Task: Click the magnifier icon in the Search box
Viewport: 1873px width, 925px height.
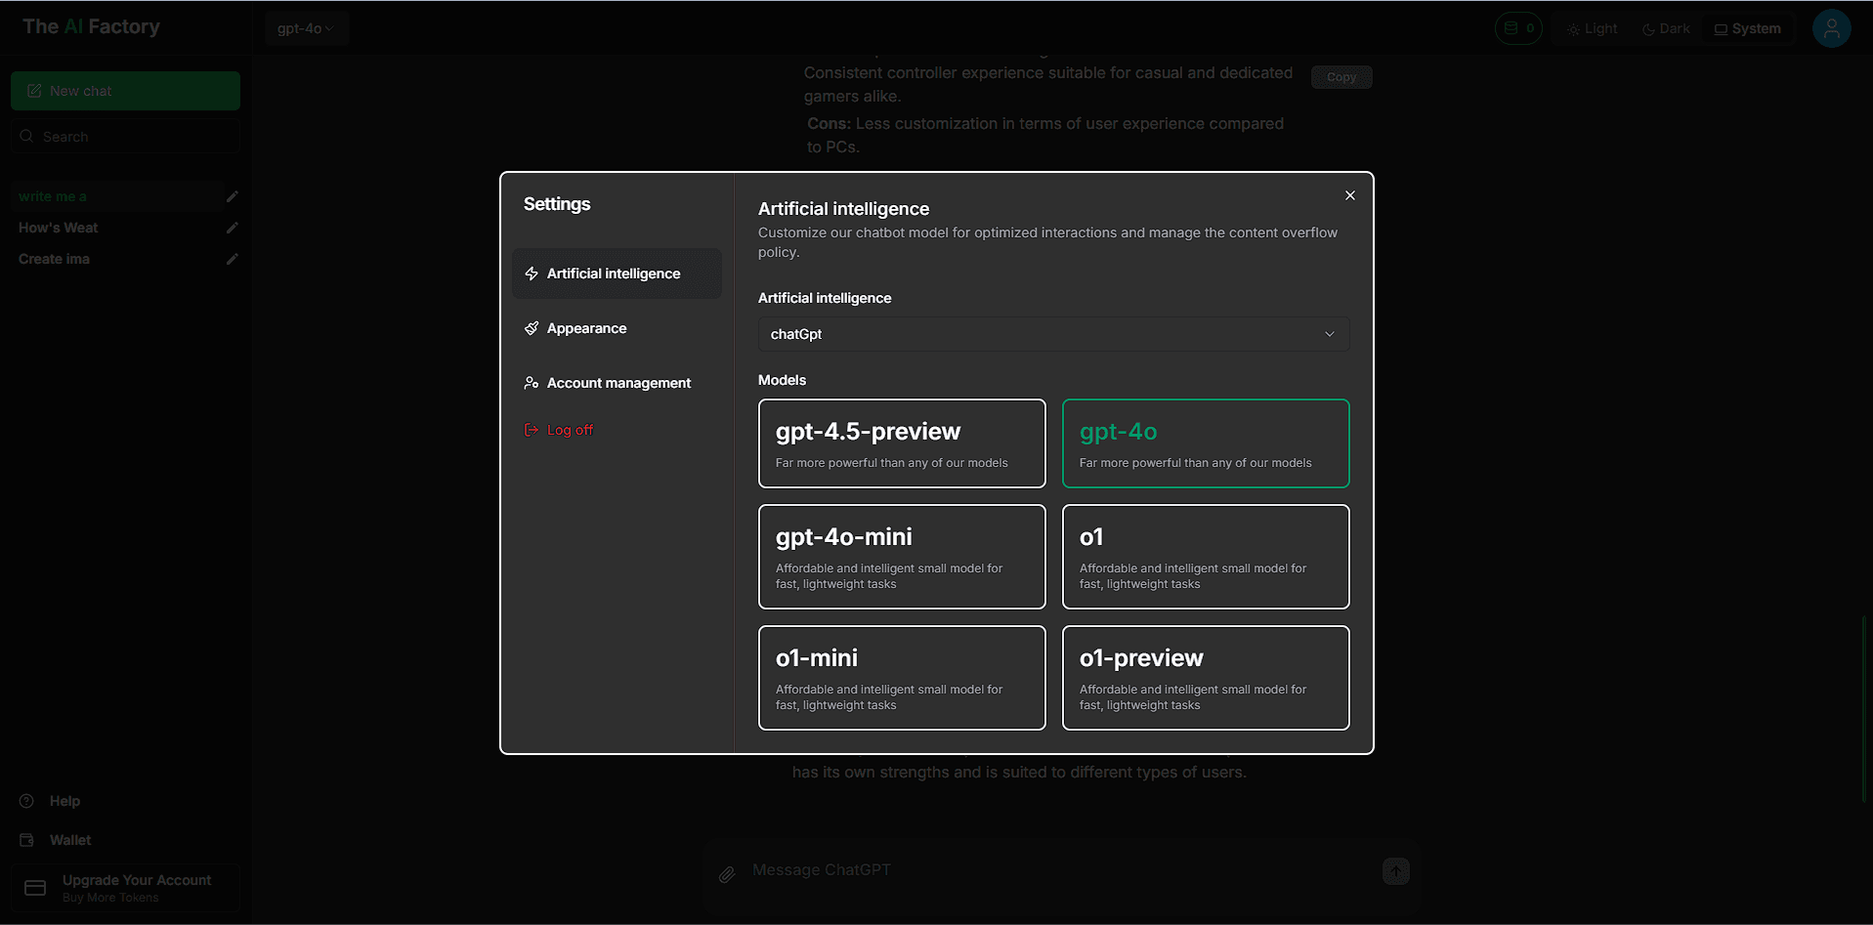Action: (x=26, y=137)
